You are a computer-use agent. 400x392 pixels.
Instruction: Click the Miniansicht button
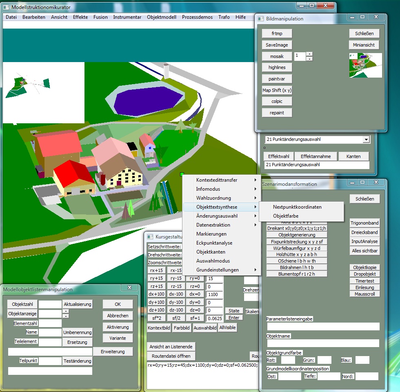[x=364, y=45]
